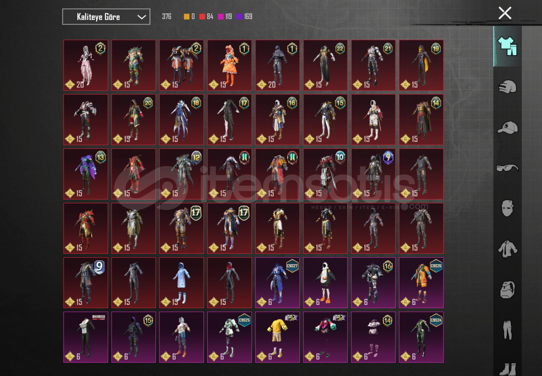Select the pants category icon

tap(507, 330)
